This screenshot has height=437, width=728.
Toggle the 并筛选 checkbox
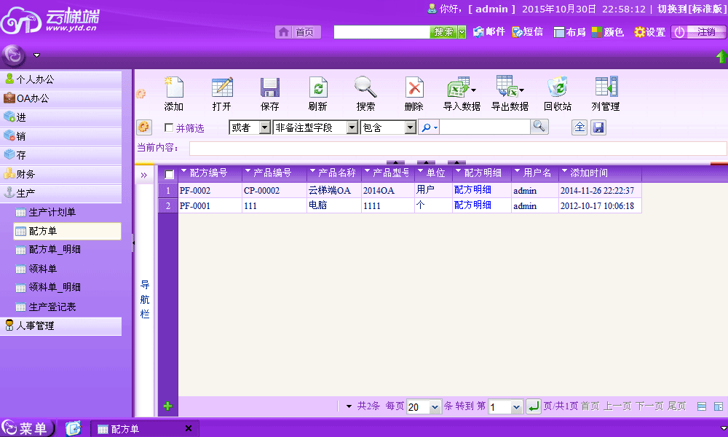169,127
